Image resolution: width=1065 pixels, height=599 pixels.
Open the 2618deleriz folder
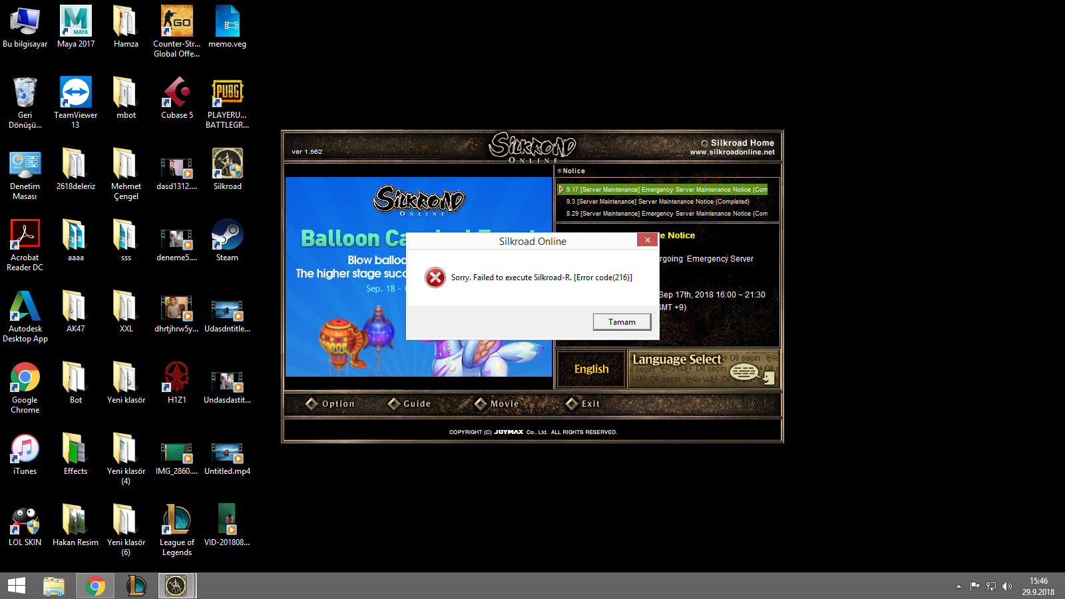tap(76, 169)
